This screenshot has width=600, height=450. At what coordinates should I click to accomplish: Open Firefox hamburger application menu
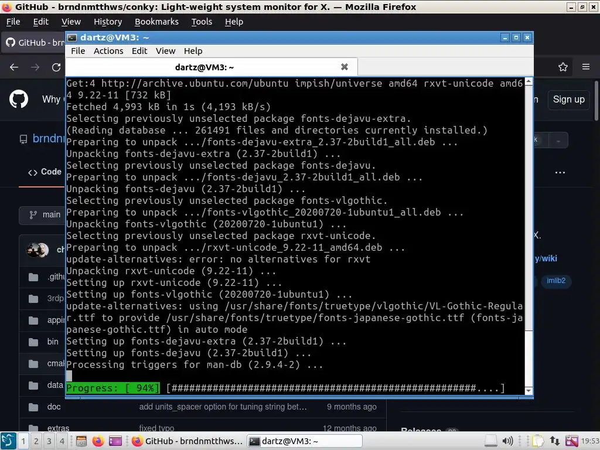(x=586, y=67)
